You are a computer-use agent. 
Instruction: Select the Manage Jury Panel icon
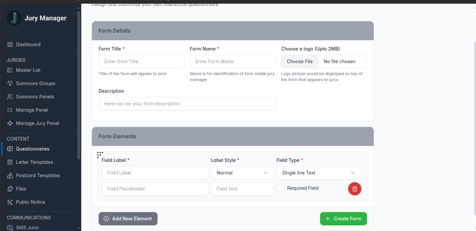10,123
